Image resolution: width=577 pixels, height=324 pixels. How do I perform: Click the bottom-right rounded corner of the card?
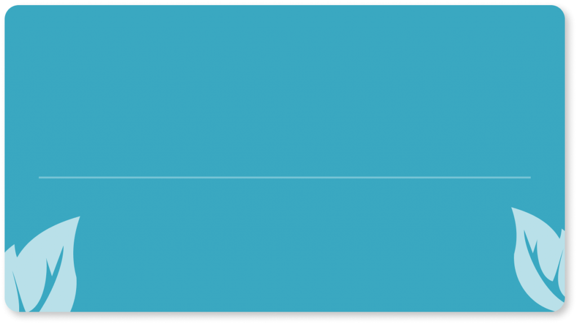tap(561, 308)
